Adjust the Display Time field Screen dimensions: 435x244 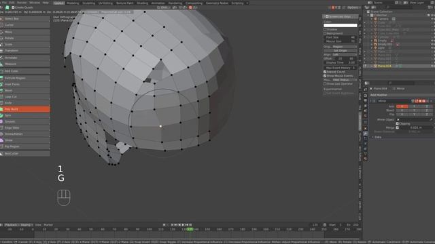(340, 62)
